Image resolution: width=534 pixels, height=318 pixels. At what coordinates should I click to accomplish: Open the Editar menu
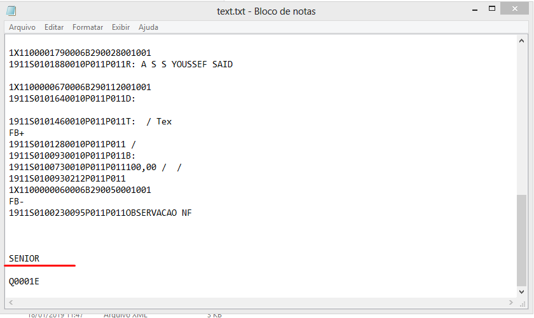(54, 27)
